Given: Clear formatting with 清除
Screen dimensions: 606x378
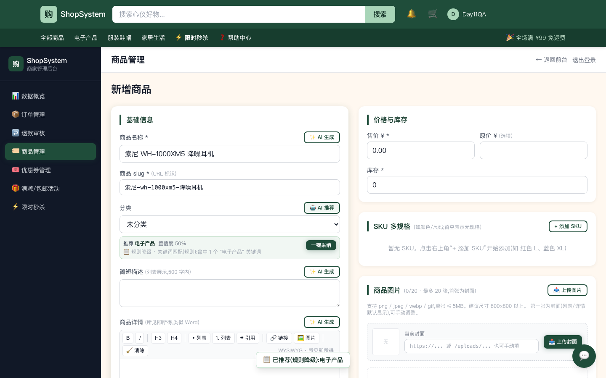Looking at the screenshot, I should coord(135,351).
